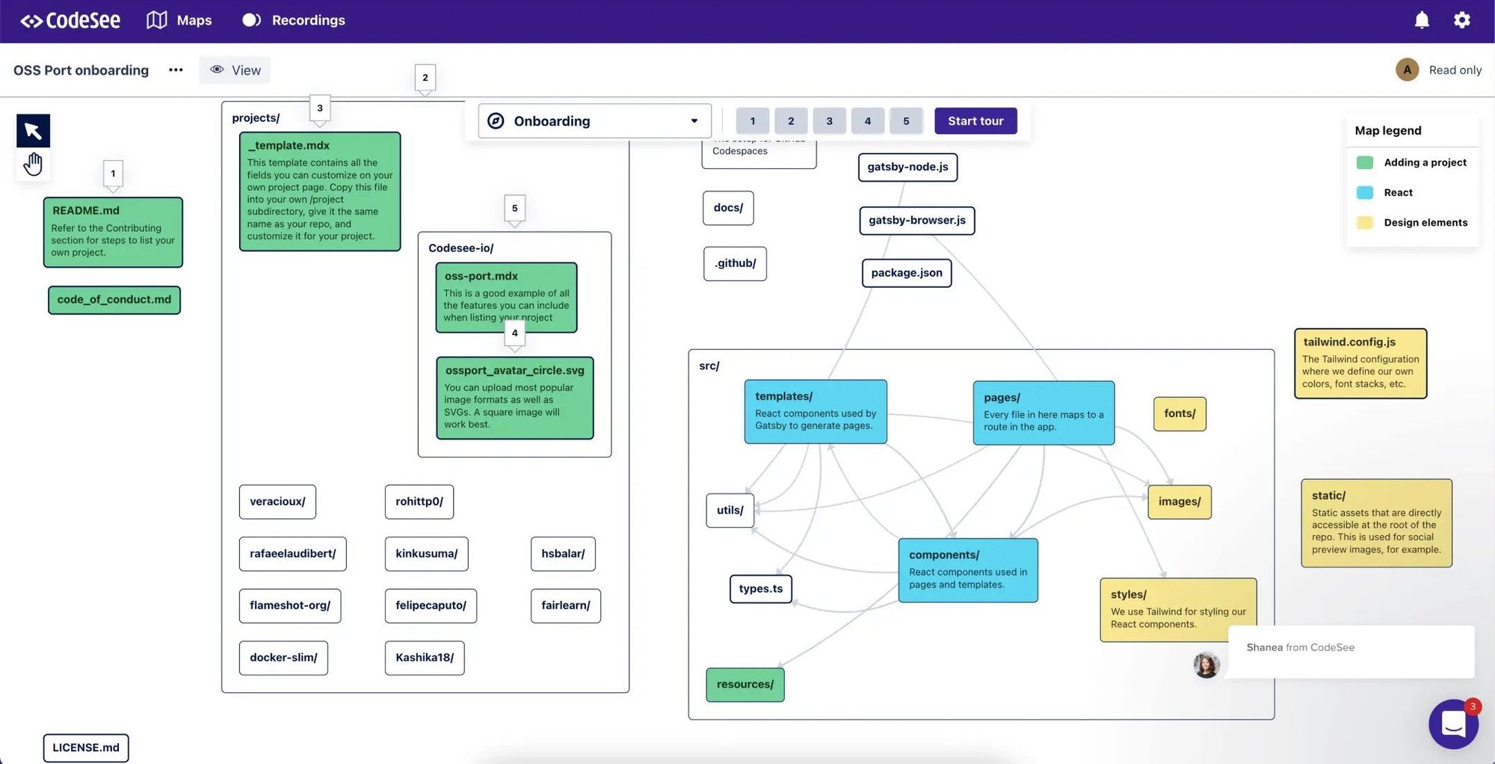This screenshot has width=1495, height=764.
Task: Switch to the Recordings section
Action: 293,20
